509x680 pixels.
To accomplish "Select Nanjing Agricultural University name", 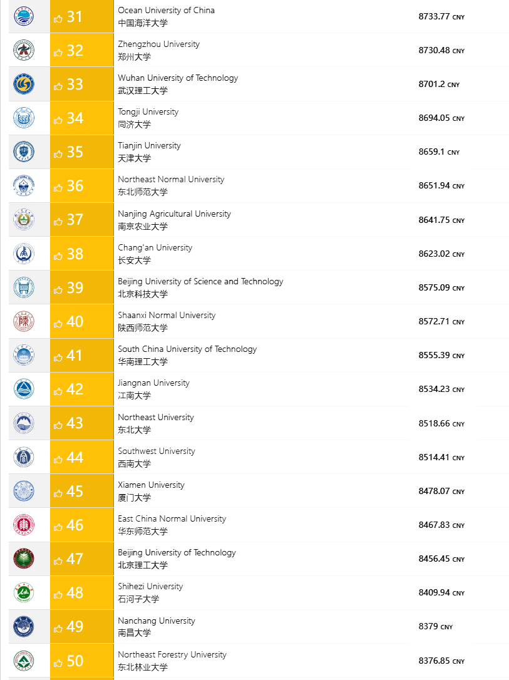I will (174, 214).
